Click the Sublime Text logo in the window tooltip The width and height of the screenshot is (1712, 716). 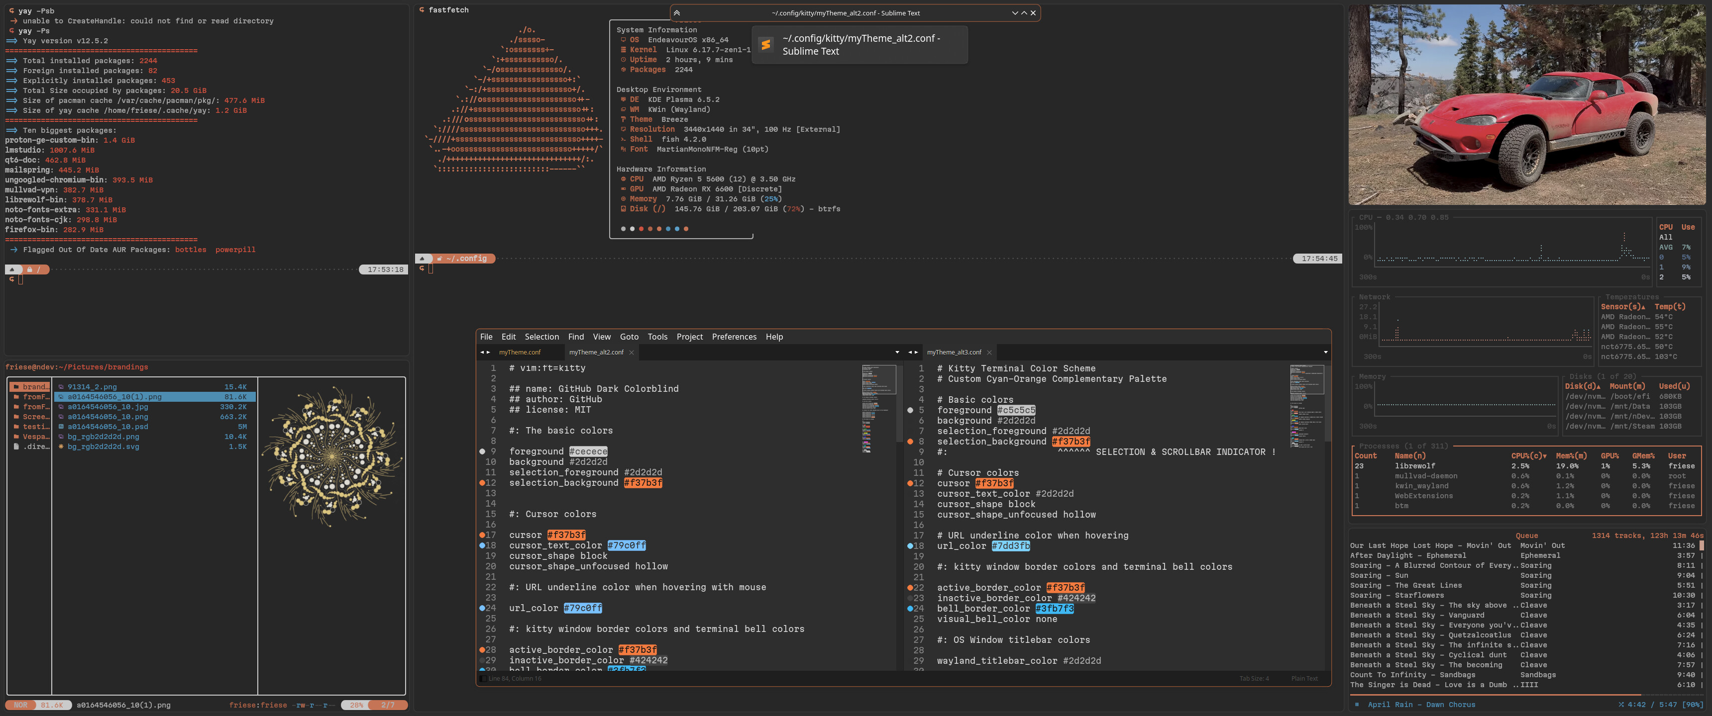pos(765,44)
